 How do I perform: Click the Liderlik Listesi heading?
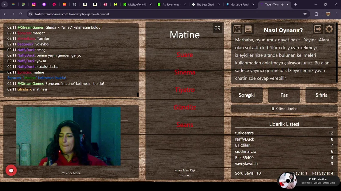click(284, 124)
